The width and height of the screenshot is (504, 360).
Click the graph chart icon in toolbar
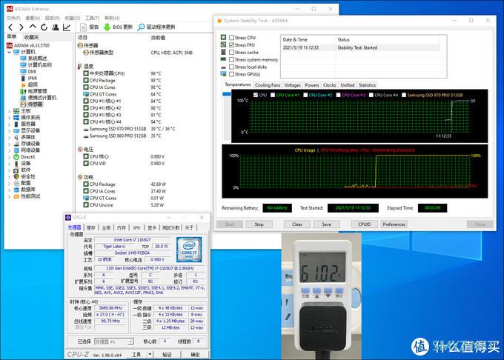point(67,27)
